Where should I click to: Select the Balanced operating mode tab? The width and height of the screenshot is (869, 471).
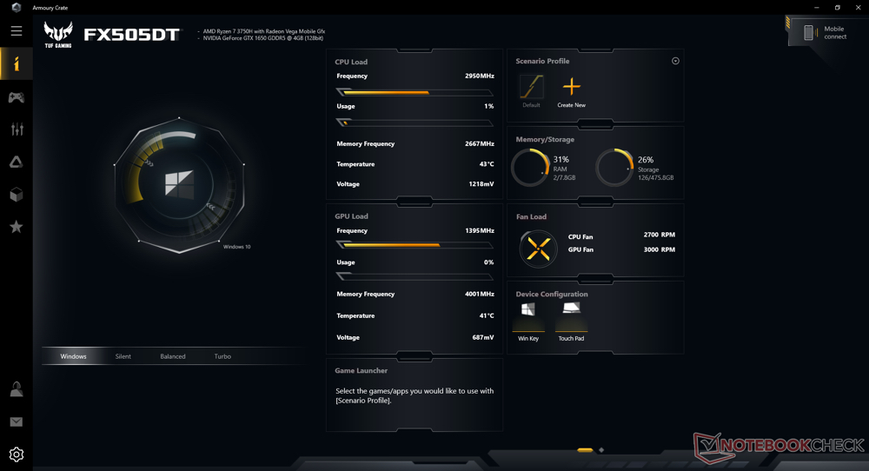click(x=173, y=356)
